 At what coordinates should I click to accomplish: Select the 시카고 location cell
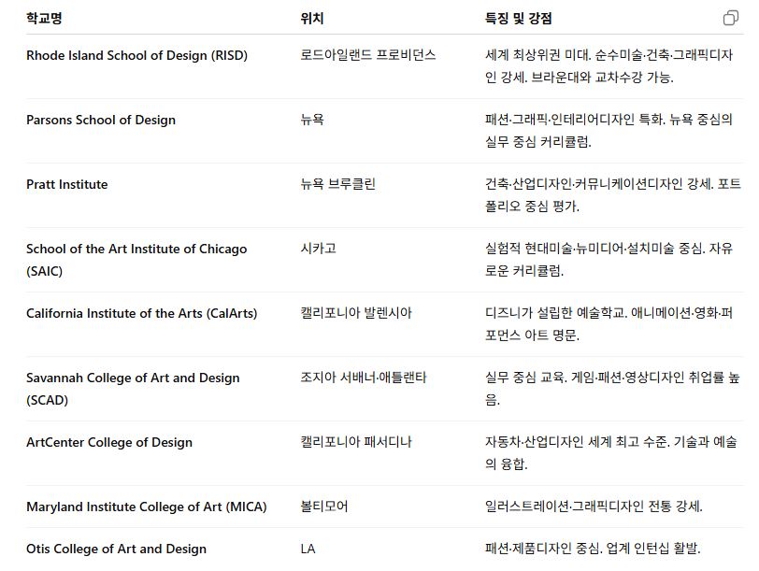(318, 249)
